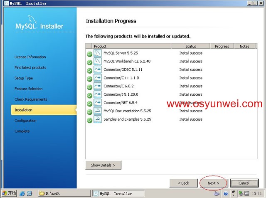266x198 pixels.
Task: Click the green check beside MySQL Documentation
Action: point(89,112)
